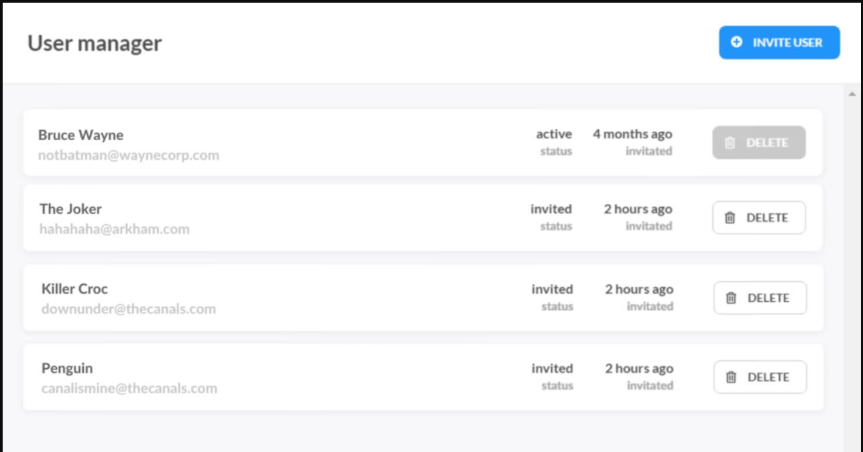Remove Killer Croc via DELETE text
Image resolution: width=863 pixels, height=452 pixels.
(768, 298)
